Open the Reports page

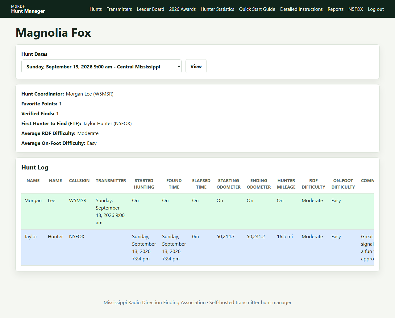click(x=335, y=9)
